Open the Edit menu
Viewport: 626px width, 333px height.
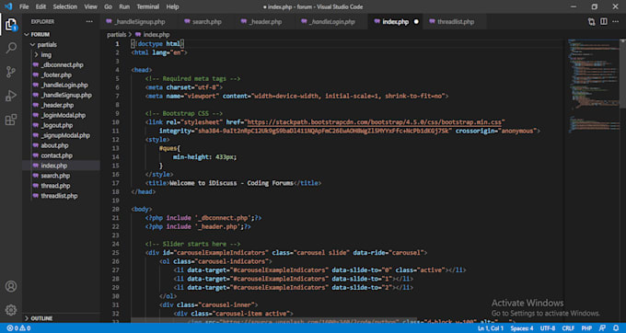(41, 6)
